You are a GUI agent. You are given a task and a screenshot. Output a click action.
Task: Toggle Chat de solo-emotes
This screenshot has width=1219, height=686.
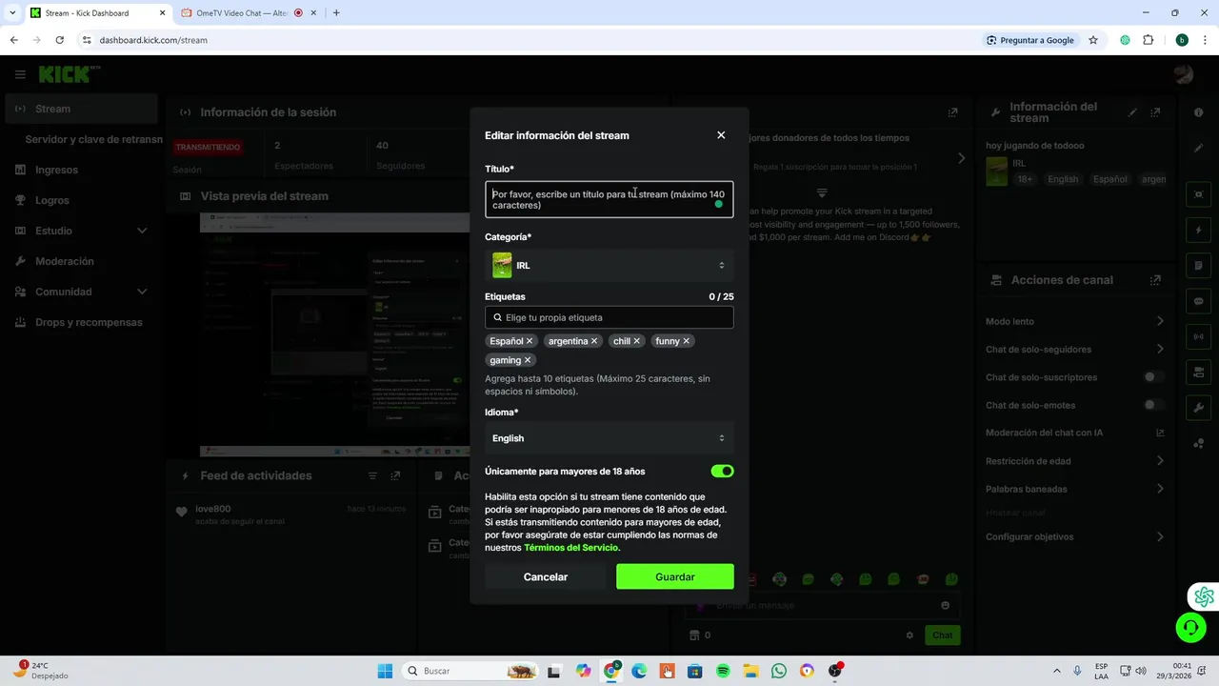(x=1153, y=405)
